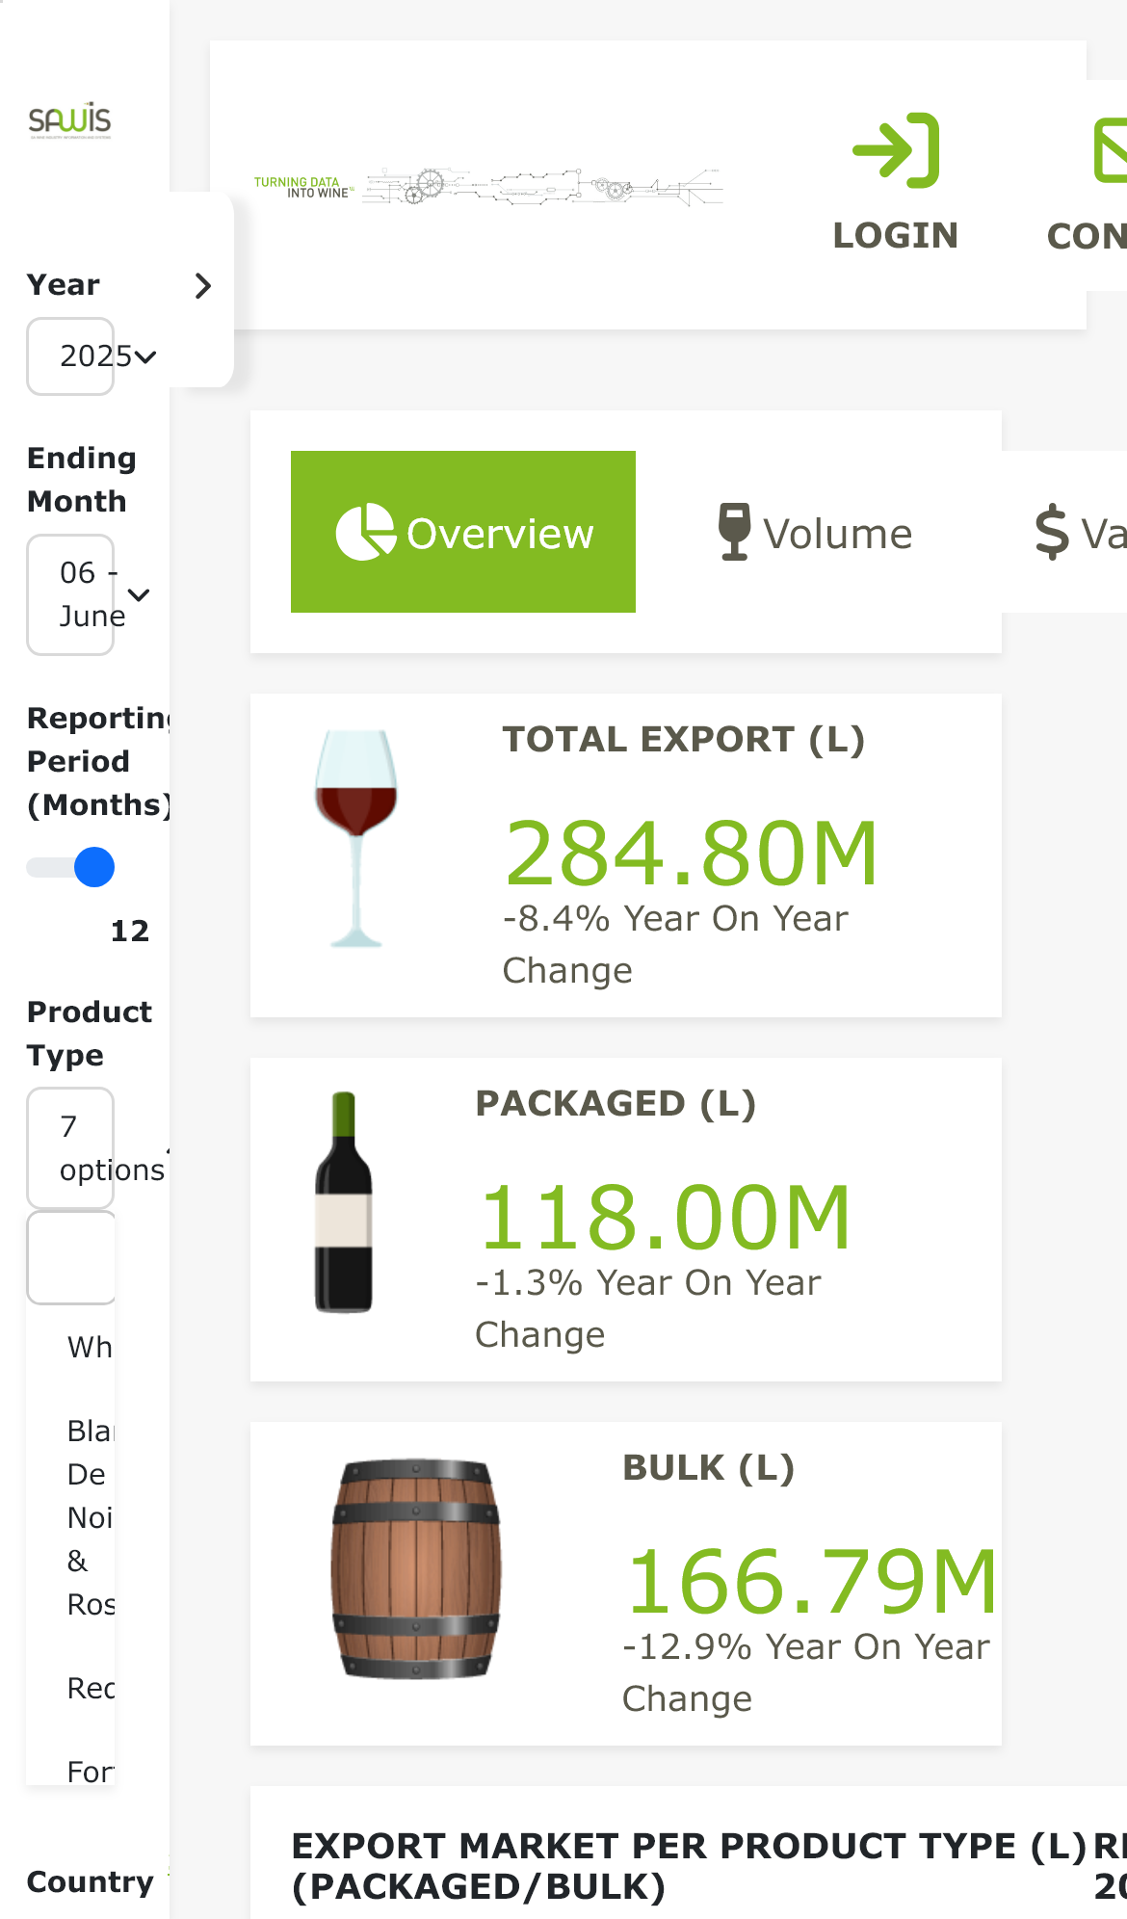Click the dollar sign icon for Value
The image size is (1127, 1919).
click(x=1052, y=532)
